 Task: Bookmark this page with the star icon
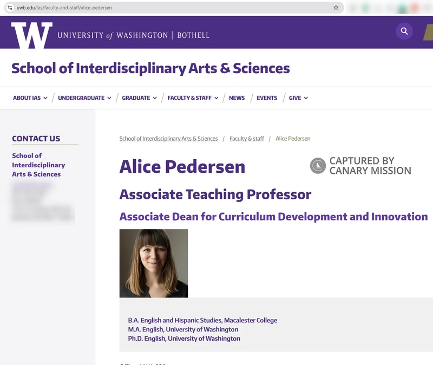pyautogui.click(x=336, y=8)
